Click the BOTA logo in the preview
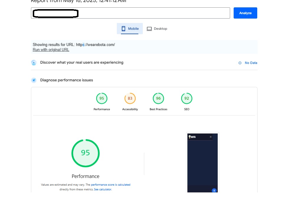295x221 pixels. [192, 137]
